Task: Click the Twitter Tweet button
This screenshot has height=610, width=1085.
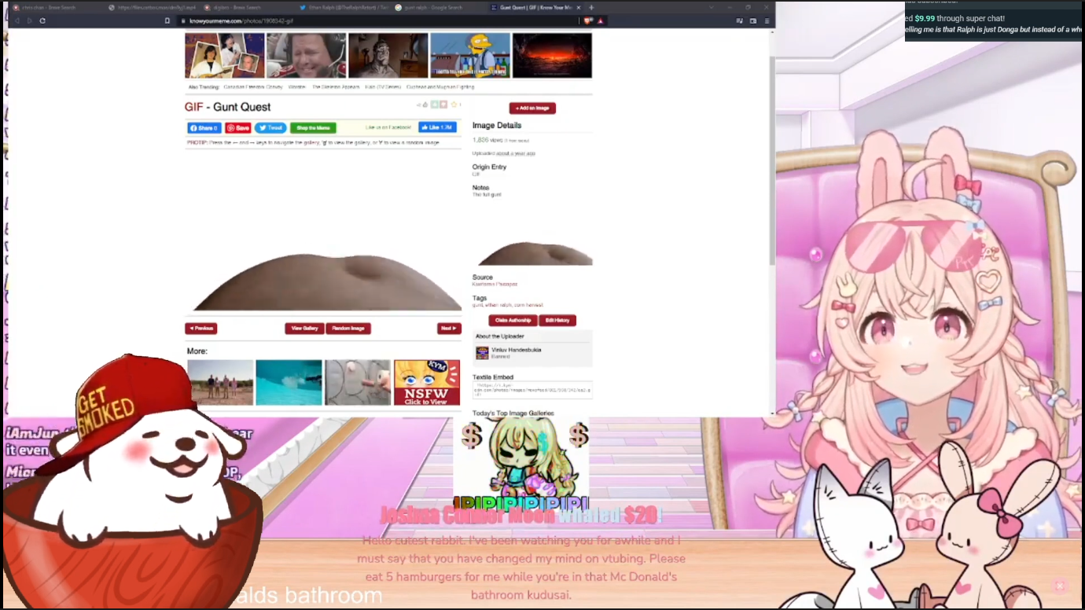Action: (x=270, y=128)
